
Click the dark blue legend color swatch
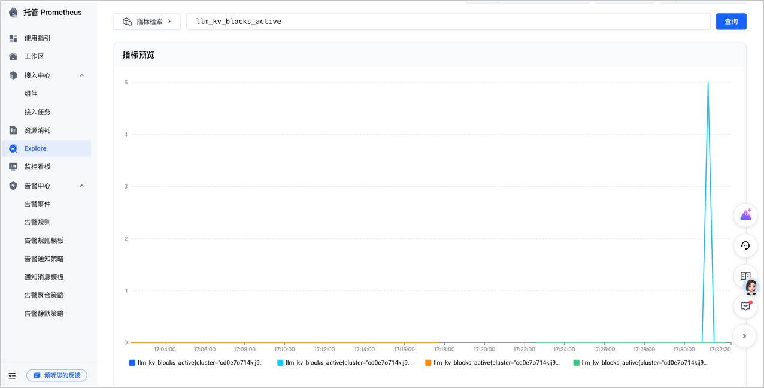tap(132, 363)
